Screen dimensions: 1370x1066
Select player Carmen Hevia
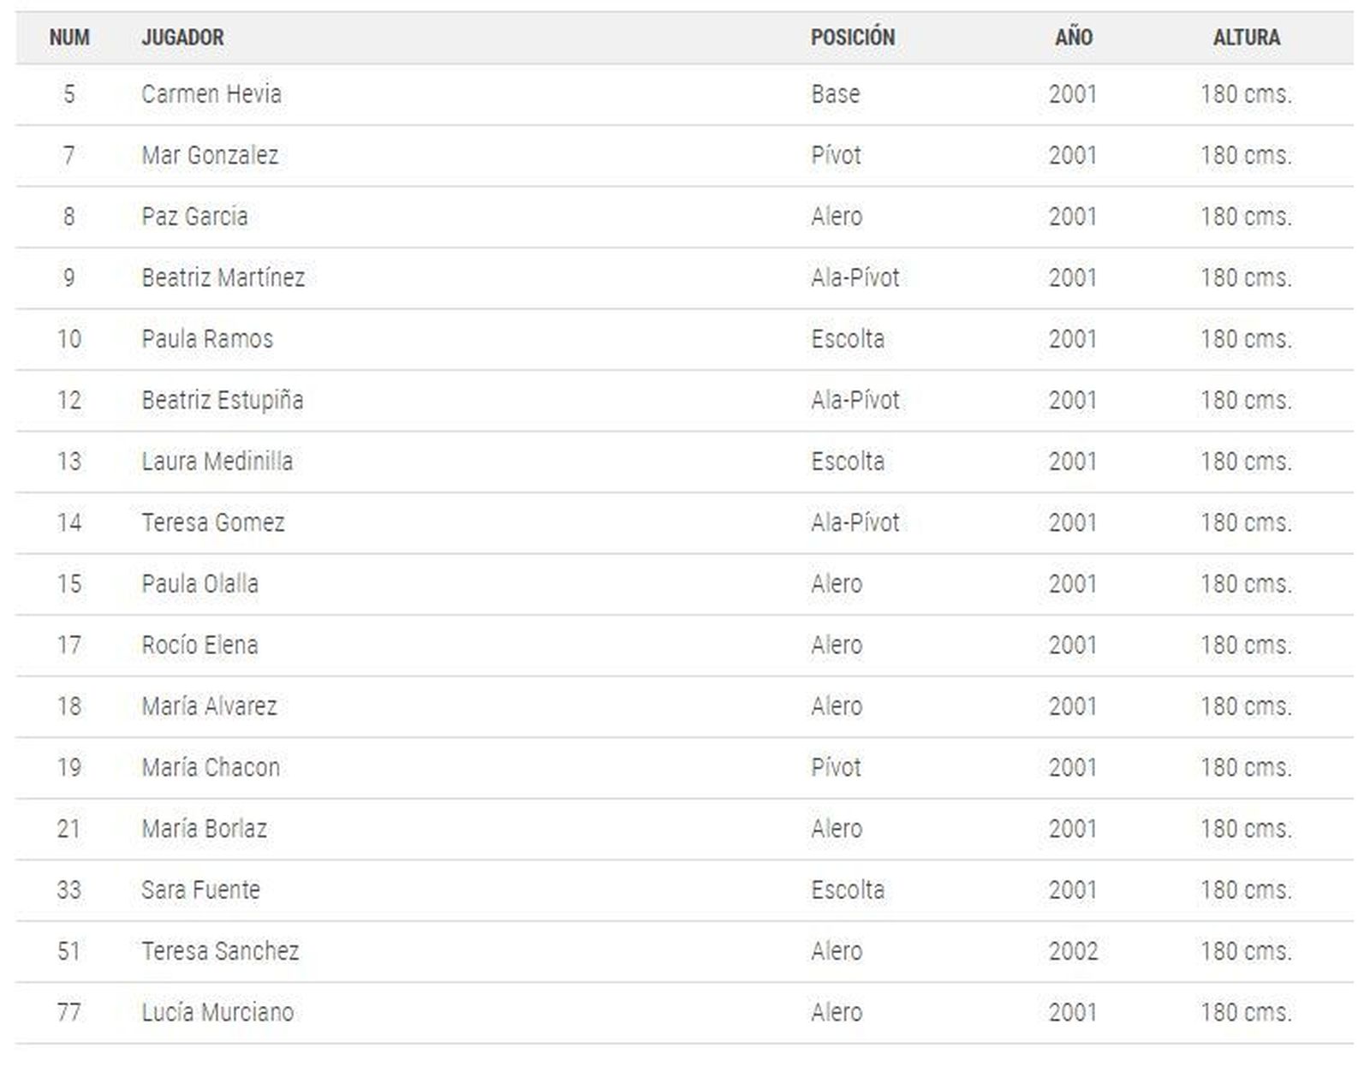point(211,94)
